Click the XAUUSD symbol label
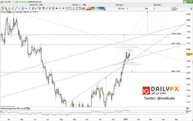The width and height of the screenshot is (193, 121). 7,2
